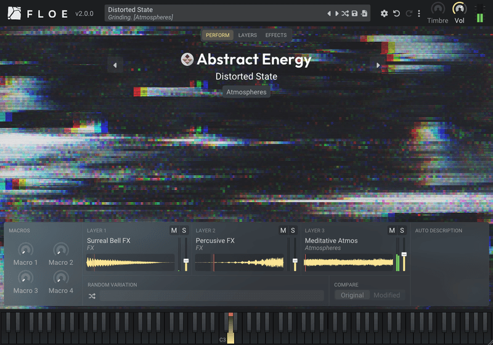Screen dimensions: 493x345
Task: Click the Layer 2 waveform display
Action: click(239, 262)
